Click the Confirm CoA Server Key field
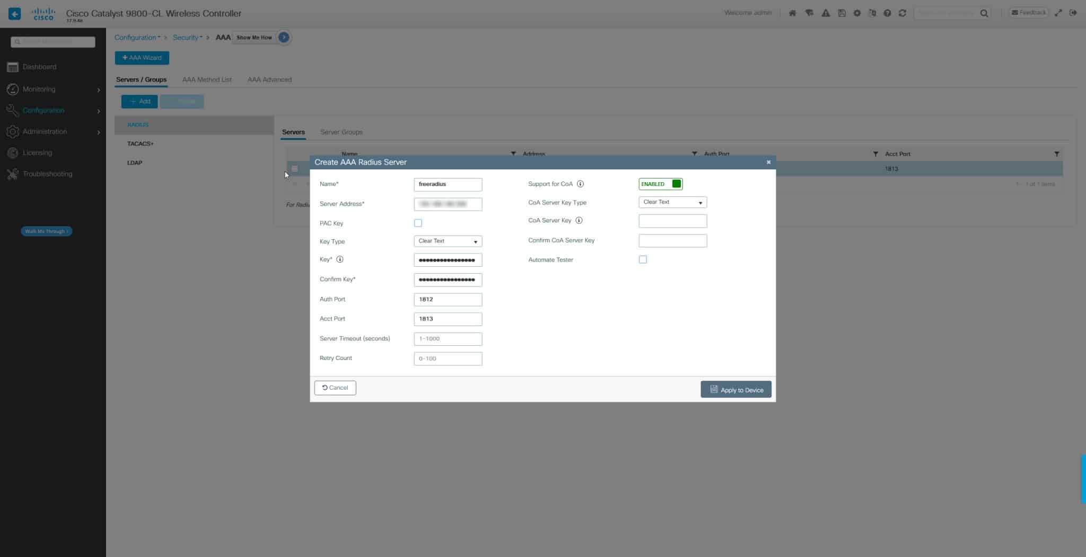1086x557 pixels. click(672, 240)
